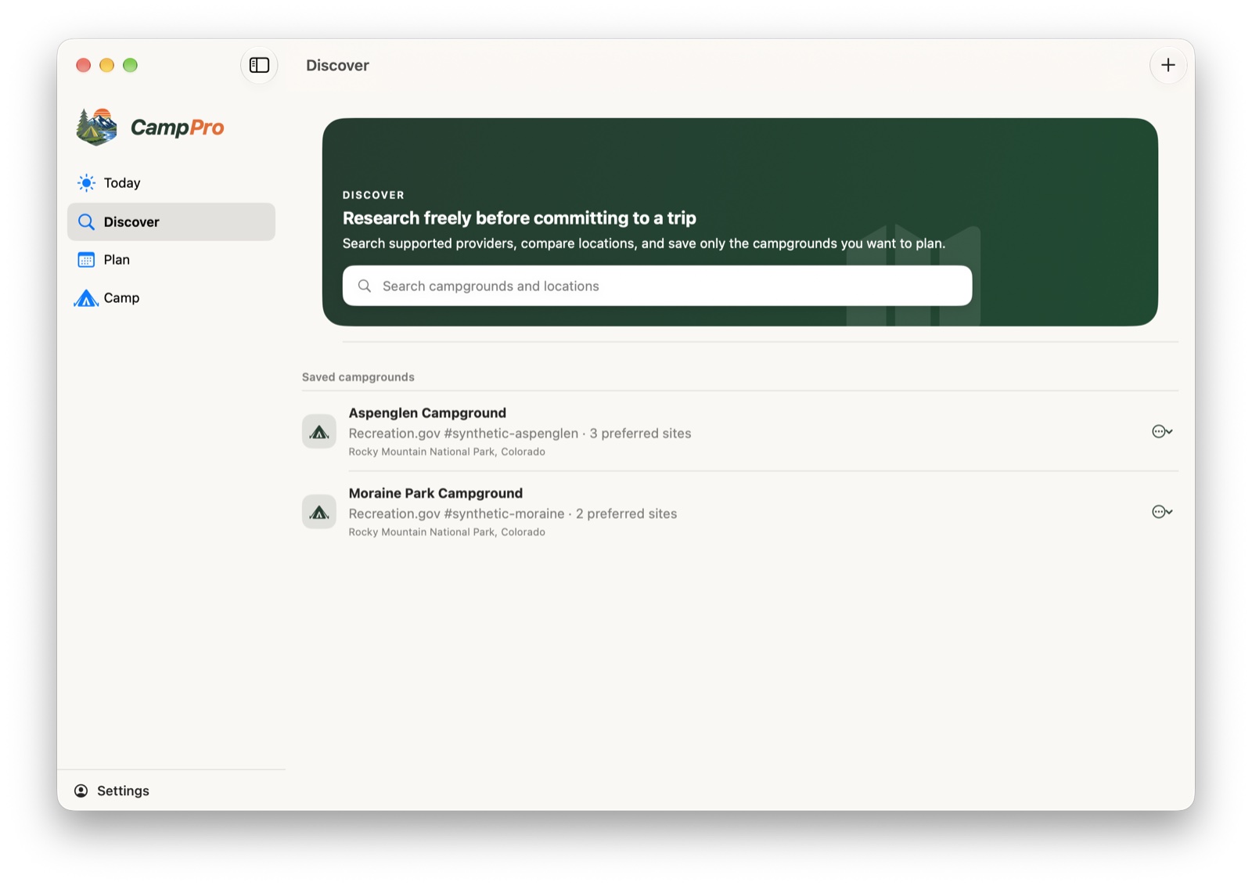The height and width of the screenshot is (886, 1252).
Task: Click the magnifier icon beside Discover
Action: [x=86, y=222]
